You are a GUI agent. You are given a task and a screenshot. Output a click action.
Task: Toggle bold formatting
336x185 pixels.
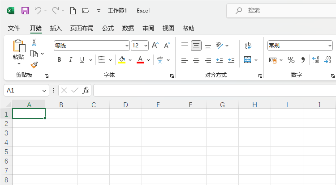[59, 60]
